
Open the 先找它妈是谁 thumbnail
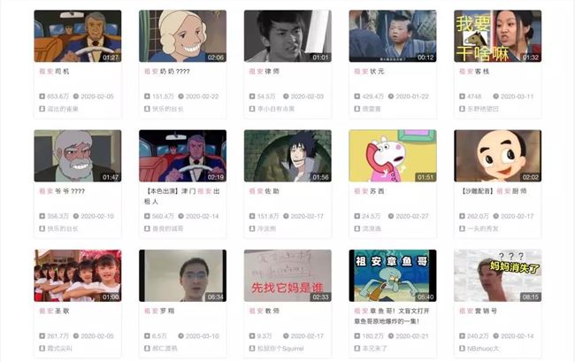click(x=287, y=275)
